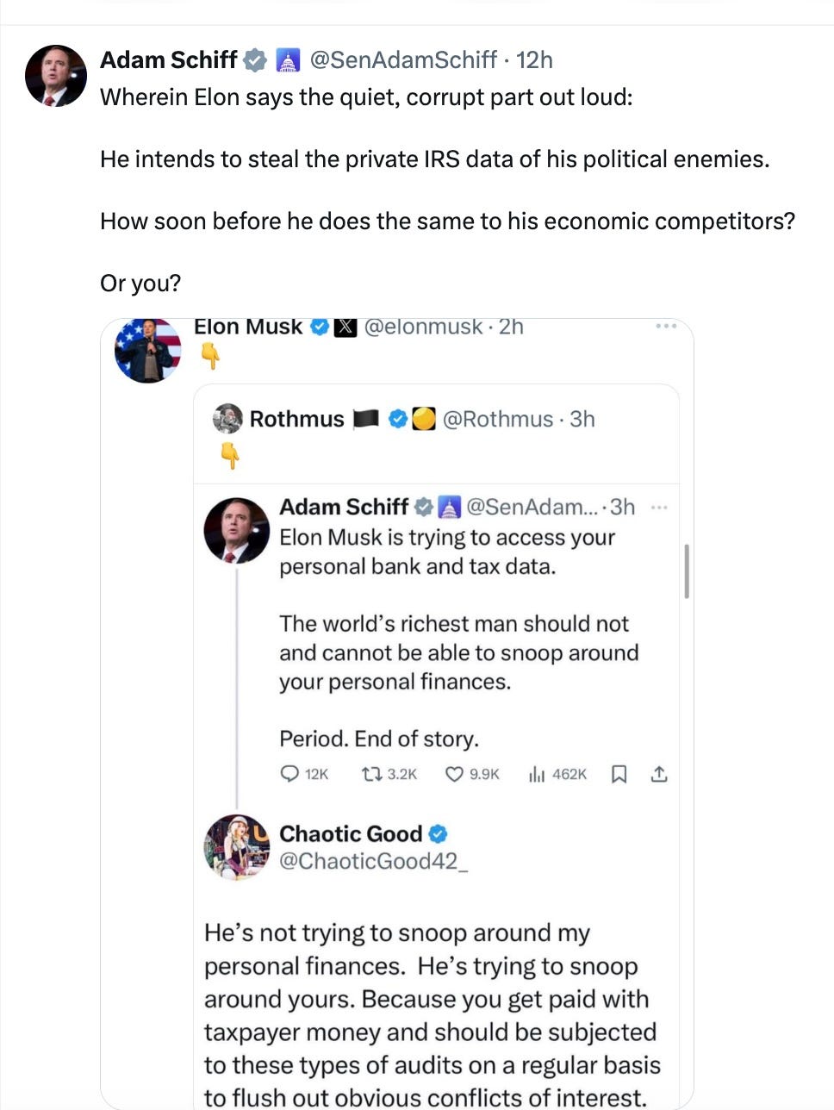Click Adam Schiff's verified checkmark badge

pos(254,60)
